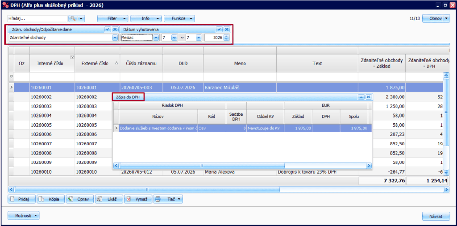
Task: Open the Filter menu
Action: coord(112,18)
